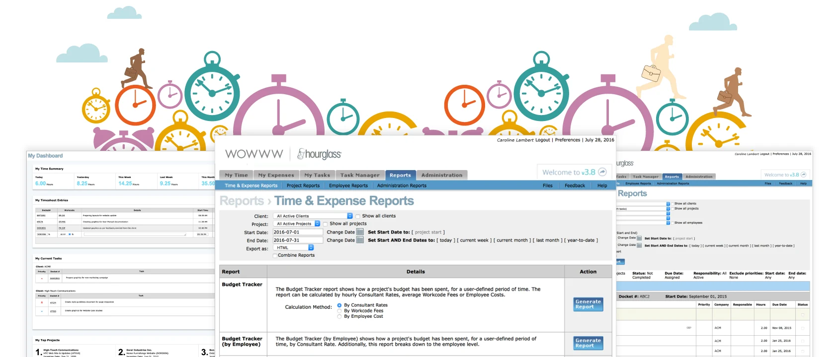Select By Employee Cost calculation method
The height and width of the screenshot is (357, 835).
click(339, 316)
